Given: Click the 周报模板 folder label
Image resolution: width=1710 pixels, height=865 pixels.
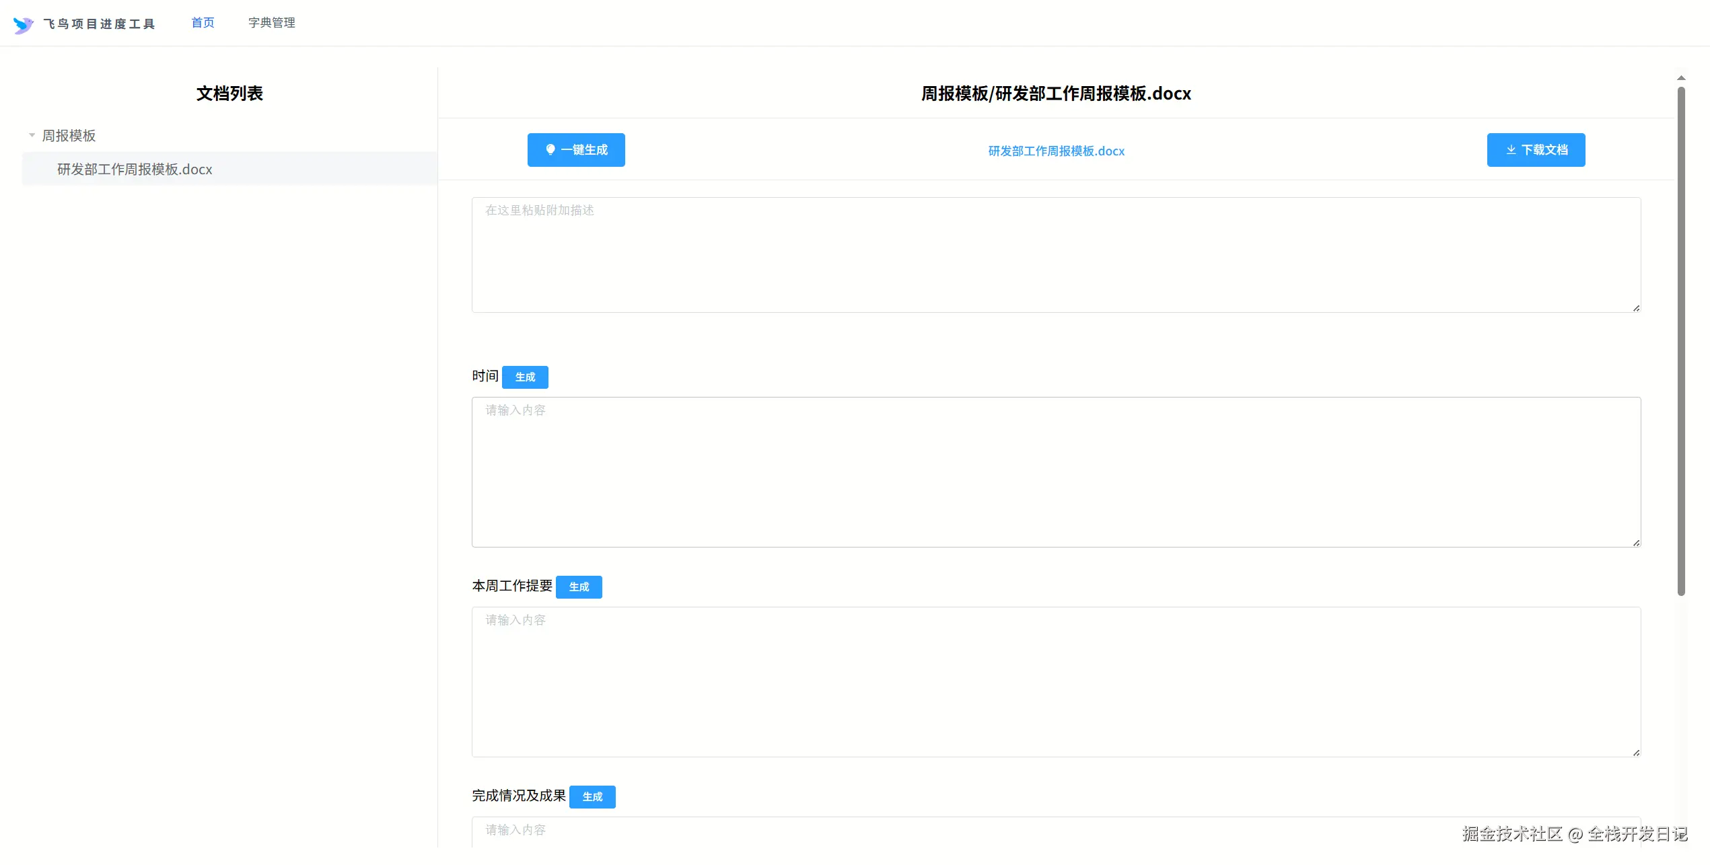Looking at the screenshot, I should tap(69, 135).
